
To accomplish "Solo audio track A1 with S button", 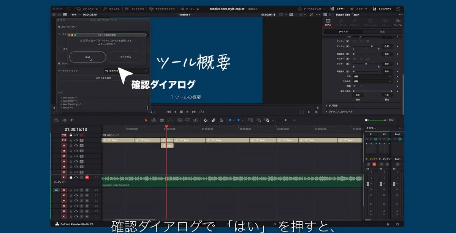I will pos(81,177).
